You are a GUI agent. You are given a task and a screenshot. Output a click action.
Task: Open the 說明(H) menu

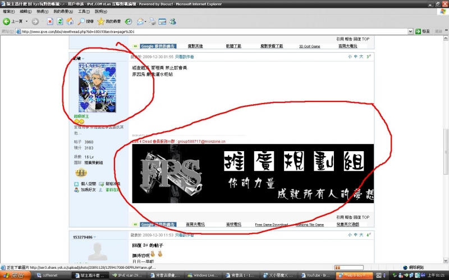point(101,11)
